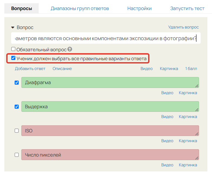Add Картинка to the Диафрагма answer
Screen dimensions: 212x175
[x=188, y=93]
